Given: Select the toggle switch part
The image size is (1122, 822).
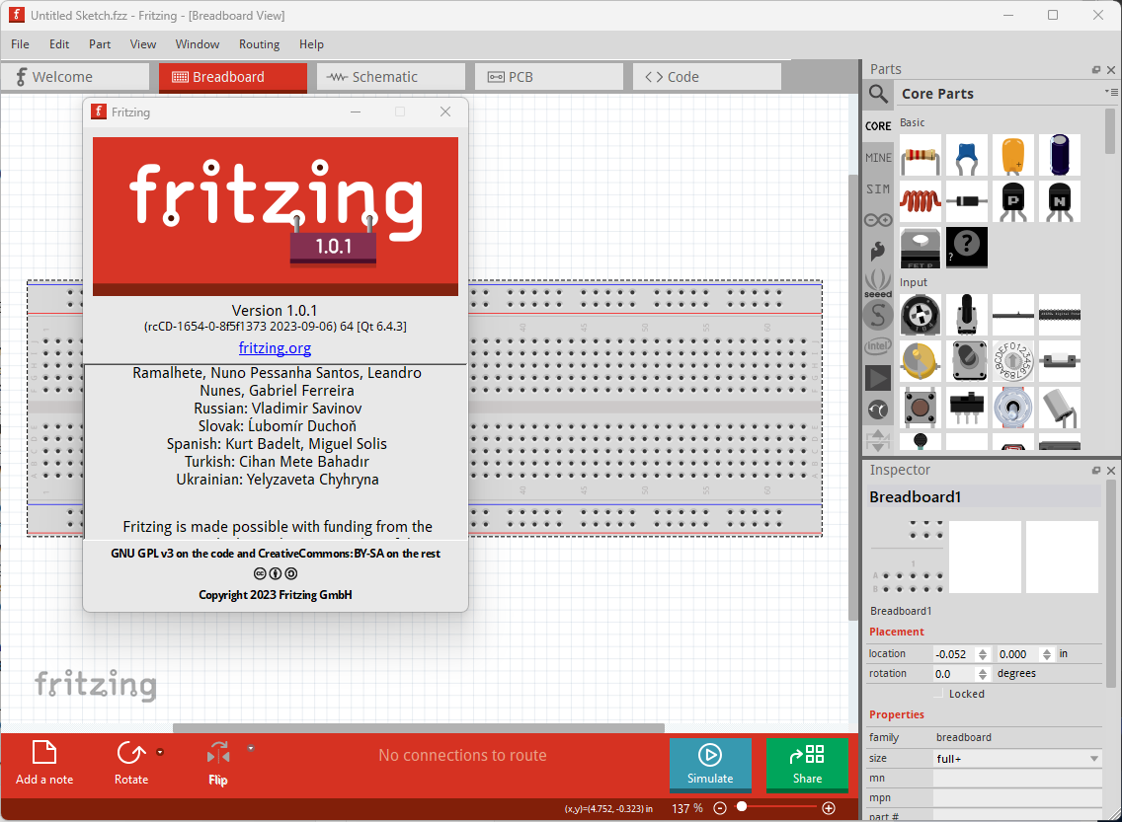Looking at the screenshot, I should pos(1013,408).
